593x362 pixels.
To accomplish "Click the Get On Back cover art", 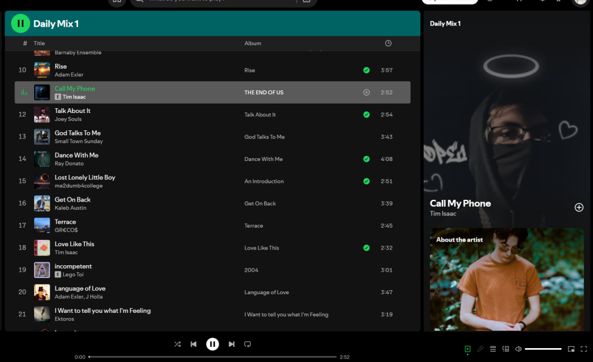I will (x=42, y=203).
